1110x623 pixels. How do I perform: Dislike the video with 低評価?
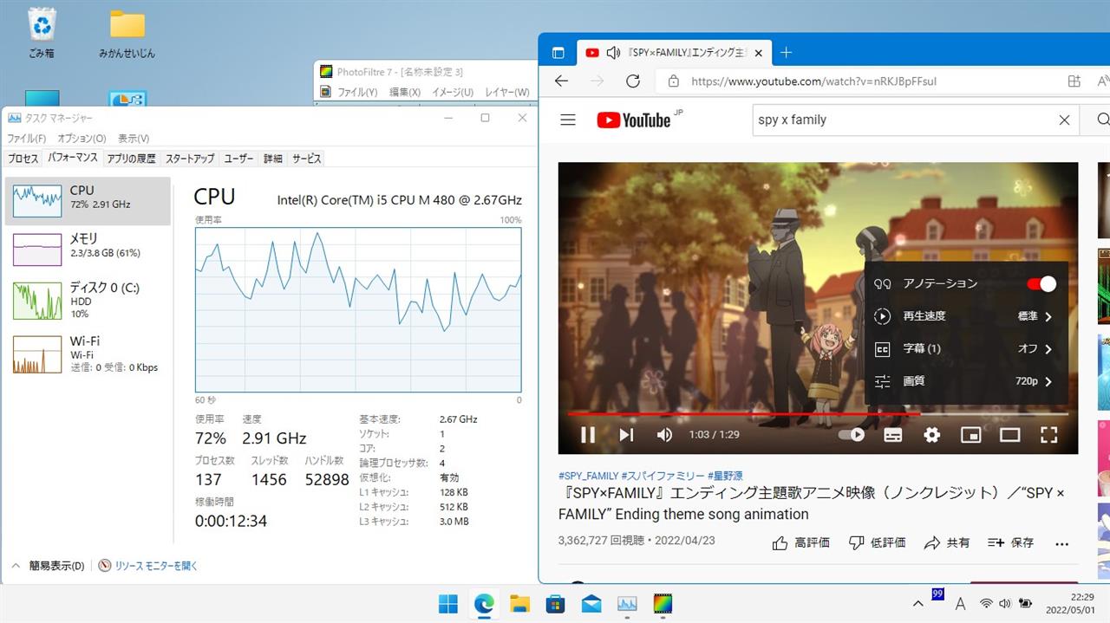pyautogui.click(x=877, y=542)
